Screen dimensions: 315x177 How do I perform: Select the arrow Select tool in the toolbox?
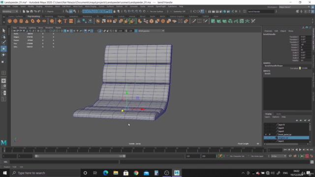coord(3,30)
